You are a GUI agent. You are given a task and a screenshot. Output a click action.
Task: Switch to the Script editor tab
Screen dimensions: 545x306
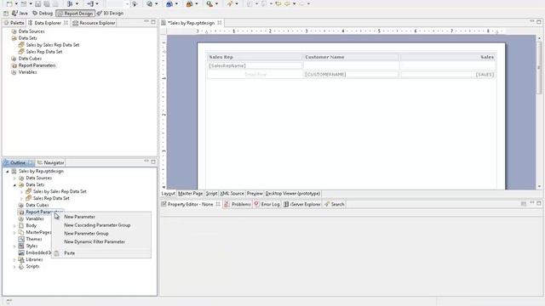pyautogui.click(x=211, y=194)
